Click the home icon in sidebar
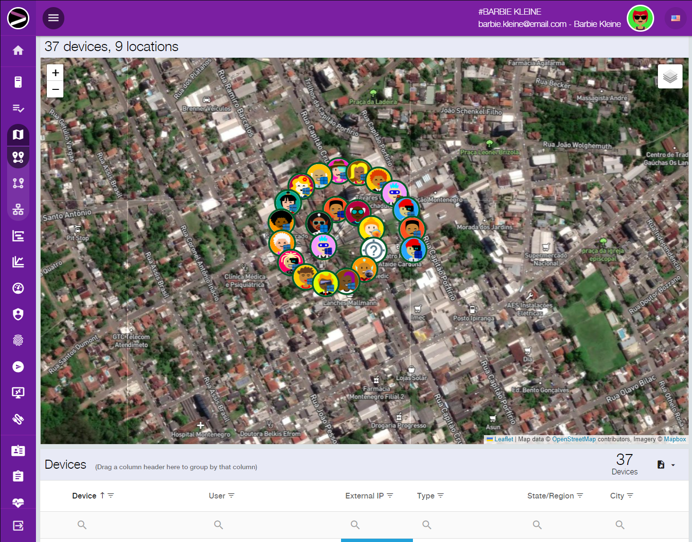The image size is (692, 542). pyautogui.click(x=18, y=50)
